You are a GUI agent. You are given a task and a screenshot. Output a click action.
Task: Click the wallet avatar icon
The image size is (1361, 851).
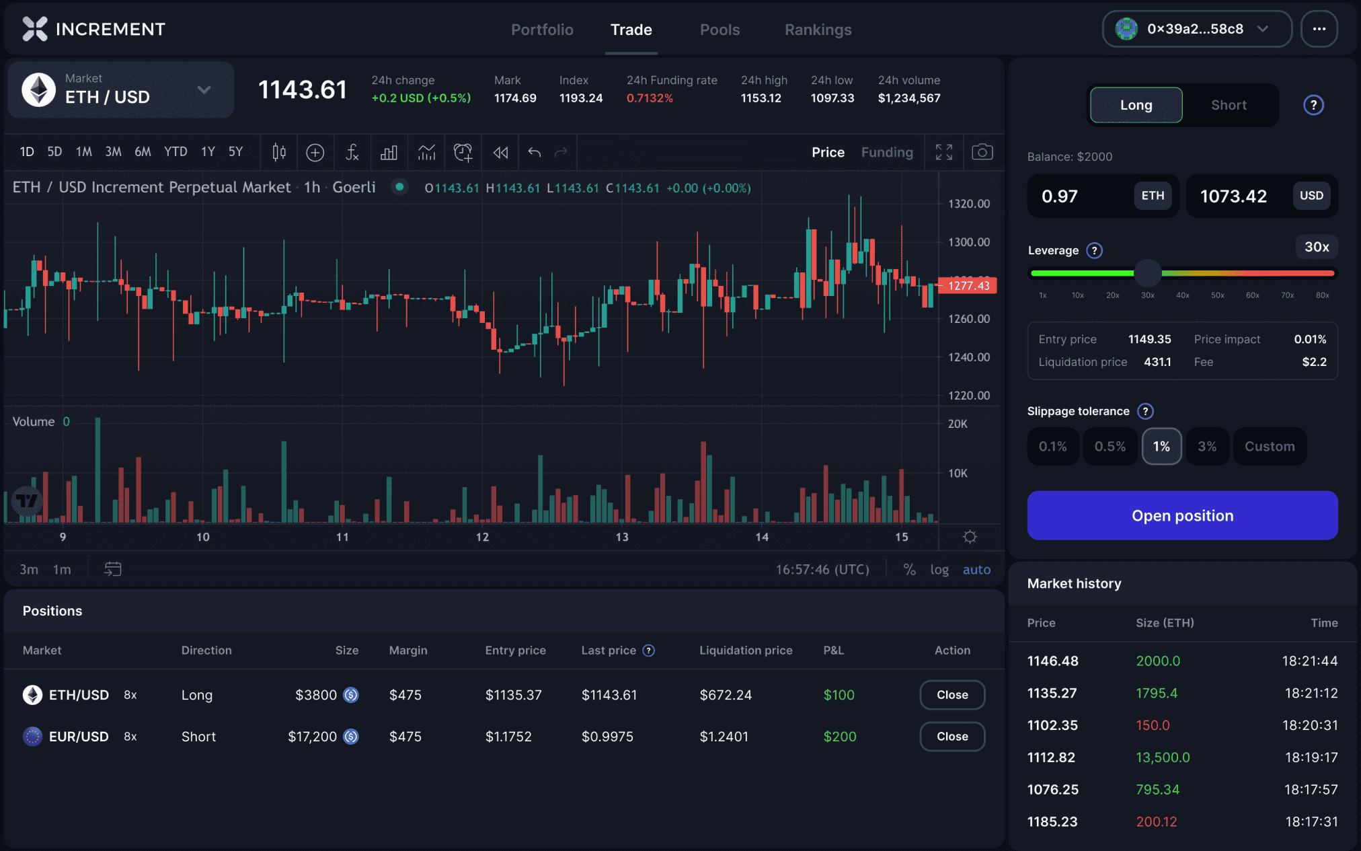(x=1126, y=29)
